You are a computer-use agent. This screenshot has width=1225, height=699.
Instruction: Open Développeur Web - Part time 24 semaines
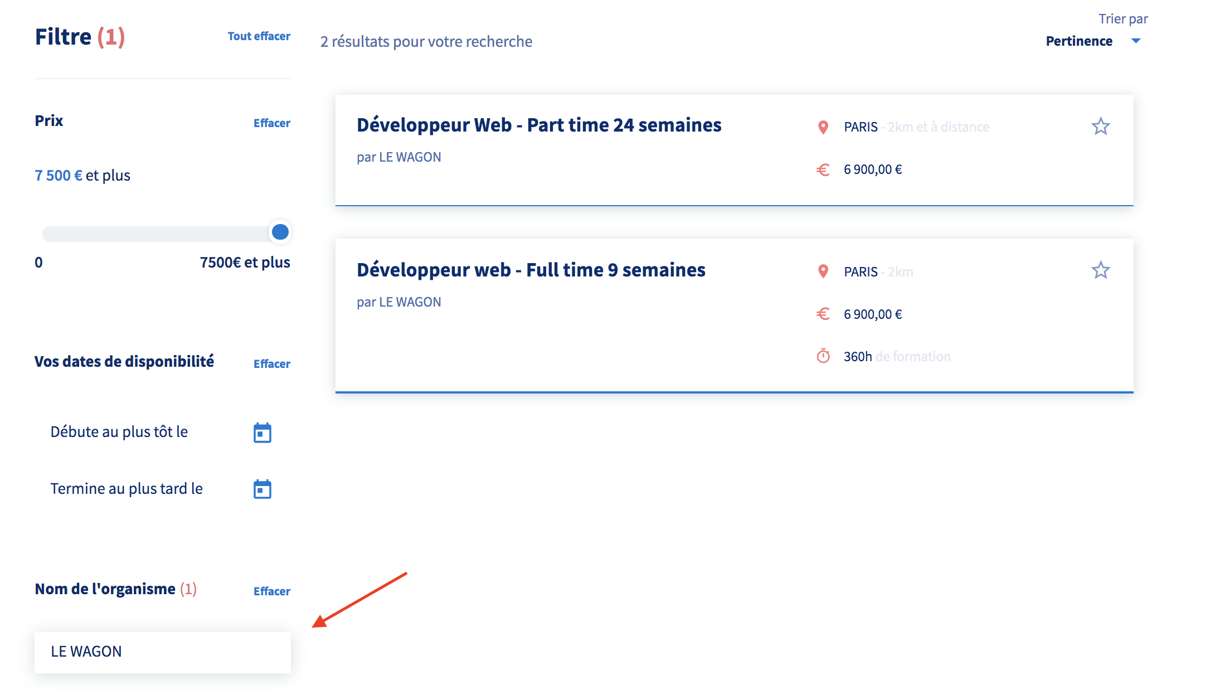[539, 125]
